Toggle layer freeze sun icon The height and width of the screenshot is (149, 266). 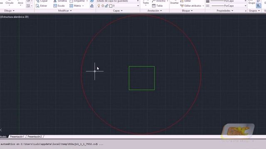(103, 6)
